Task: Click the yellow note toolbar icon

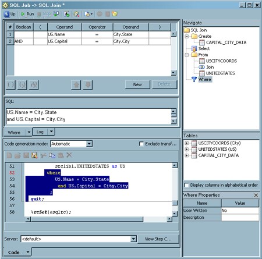Action: [115, 14]
